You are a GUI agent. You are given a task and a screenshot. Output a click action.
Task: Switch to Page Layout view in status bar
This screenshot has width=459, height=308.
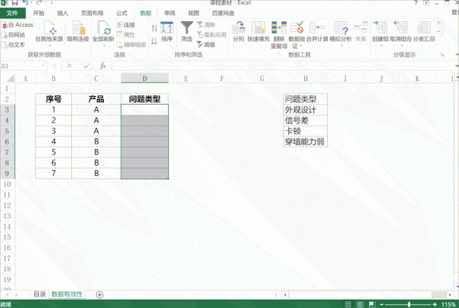click(360, 304)
